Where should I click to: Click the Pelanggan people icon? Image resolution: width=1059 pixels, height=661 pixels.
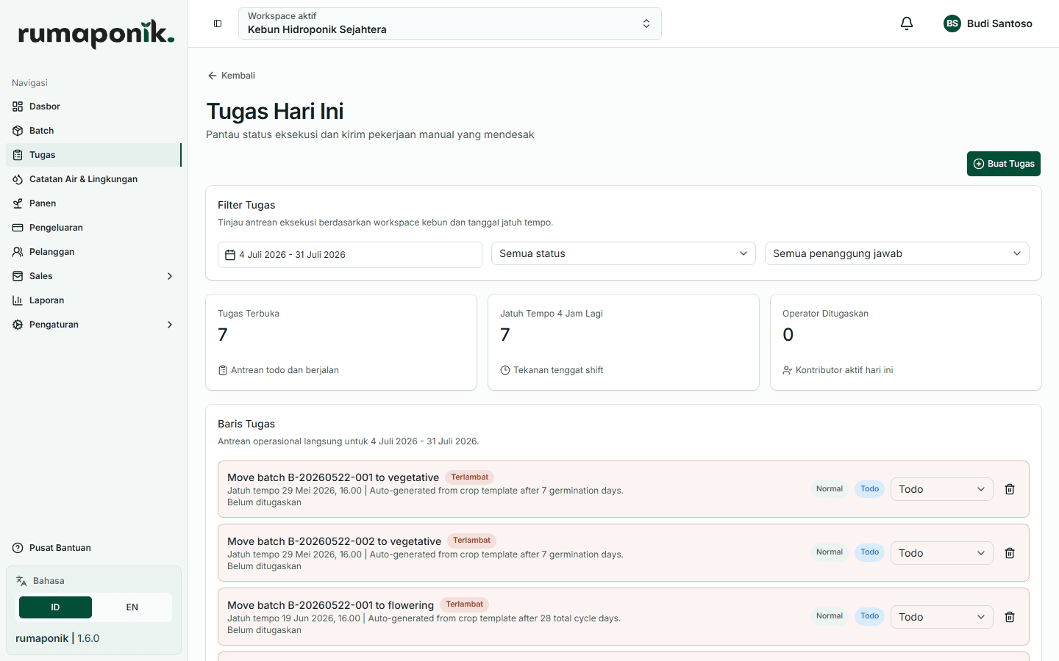(18, 252)
